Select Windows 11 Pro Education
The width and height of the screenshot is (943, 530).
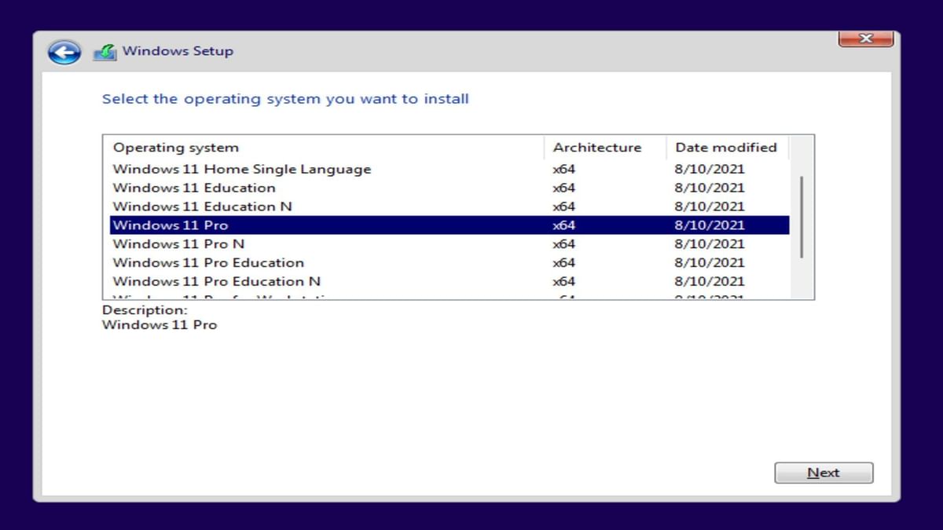click(x=207, y=262)
